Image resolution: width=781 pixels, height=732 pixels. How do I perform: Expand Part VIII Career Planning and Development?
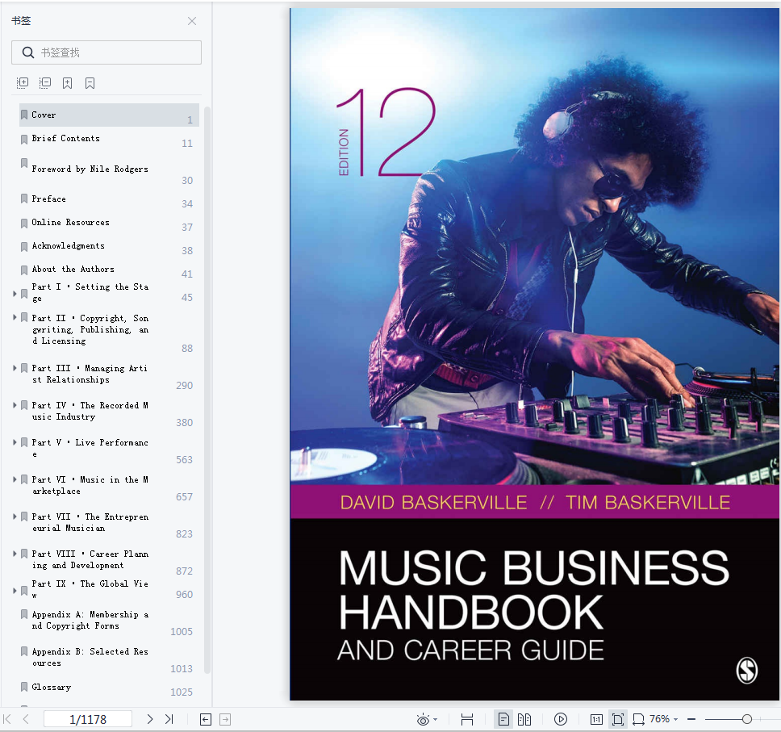coord(15,554)
